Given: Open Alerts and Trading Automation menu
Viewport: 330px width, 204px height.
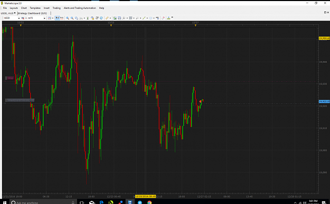Looking at the screenshot, I should [x=80, y=8].
